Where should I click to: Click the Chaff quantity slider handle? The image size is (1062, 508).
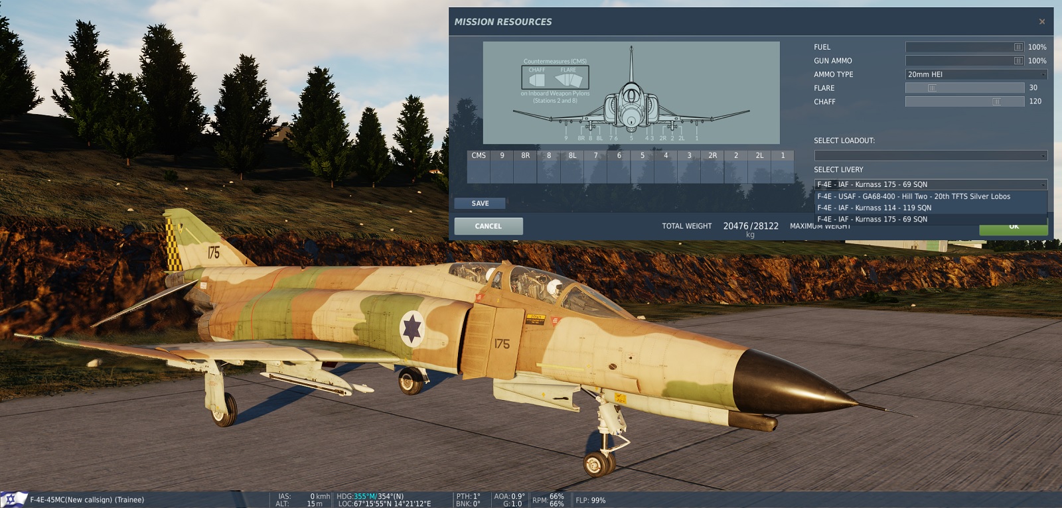click(x=996, y=101)
